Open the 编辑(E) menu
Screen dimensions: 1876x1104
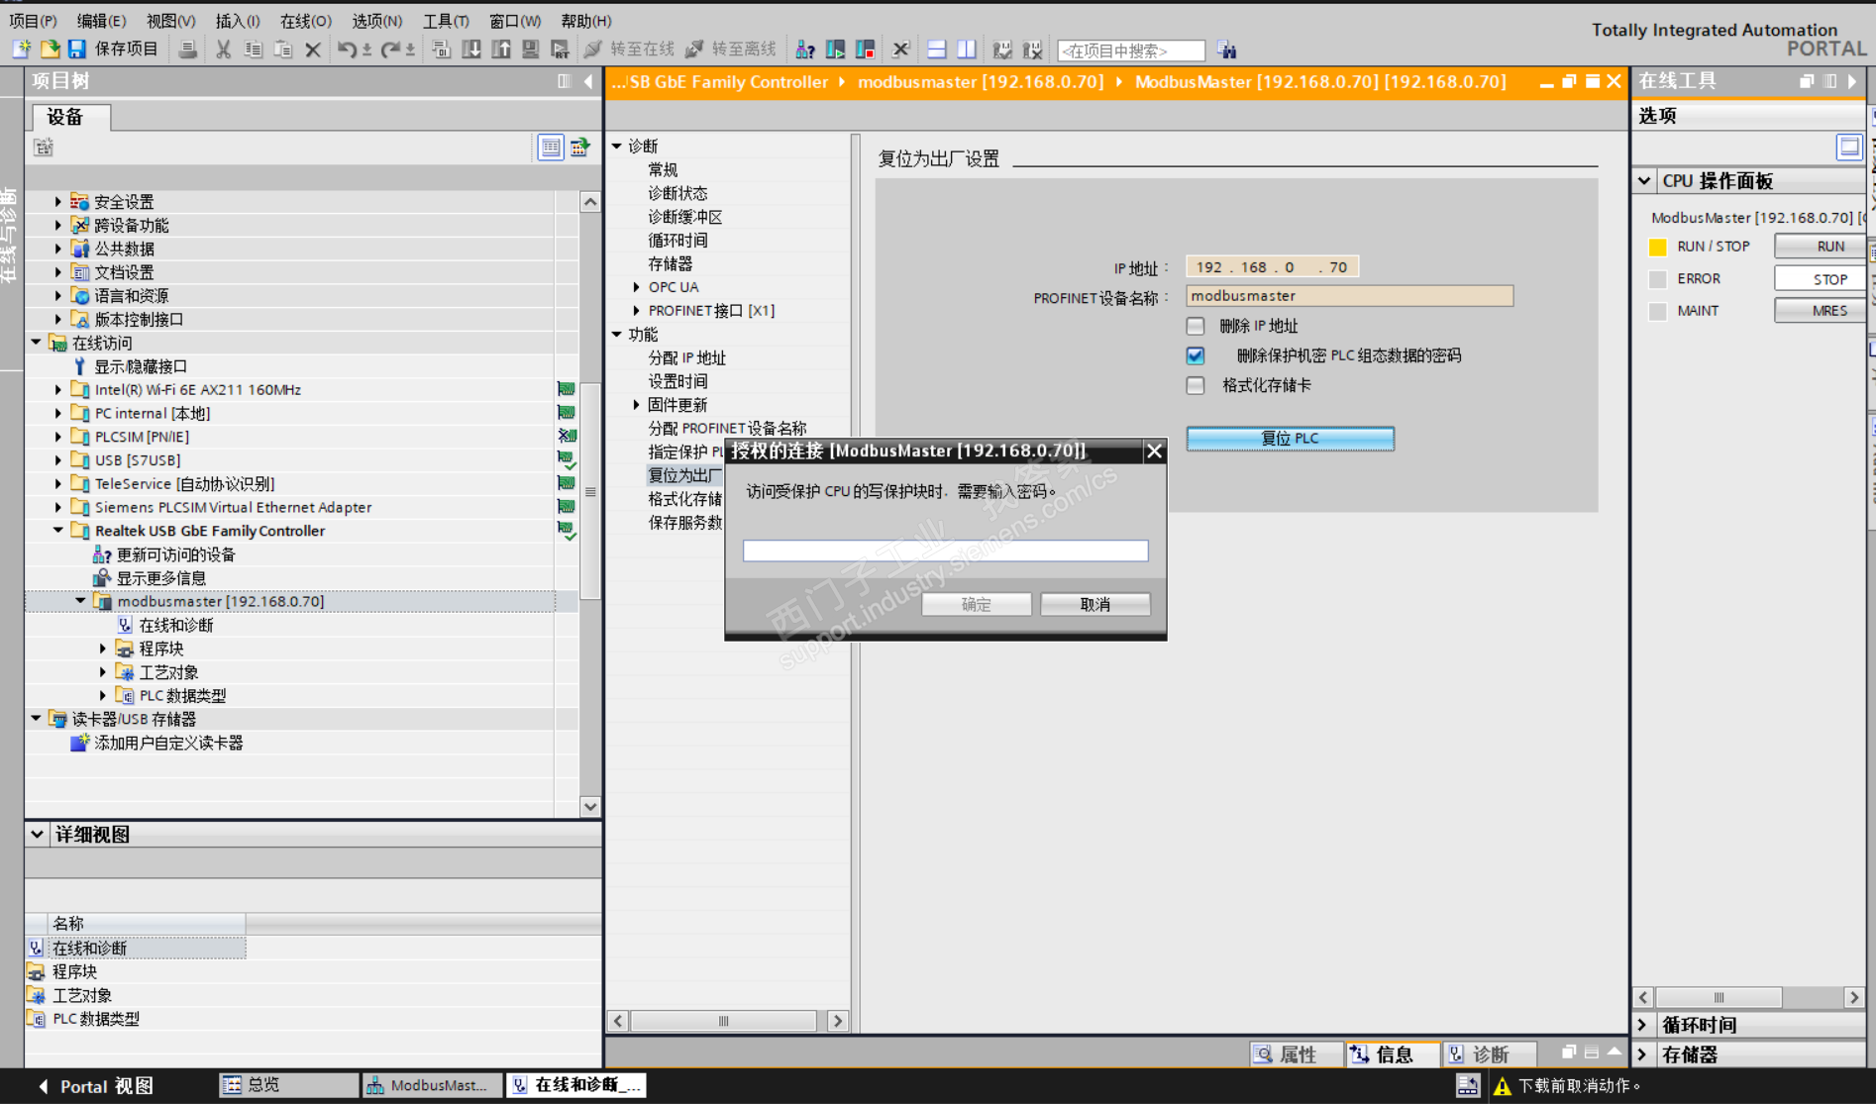[101, 21]
